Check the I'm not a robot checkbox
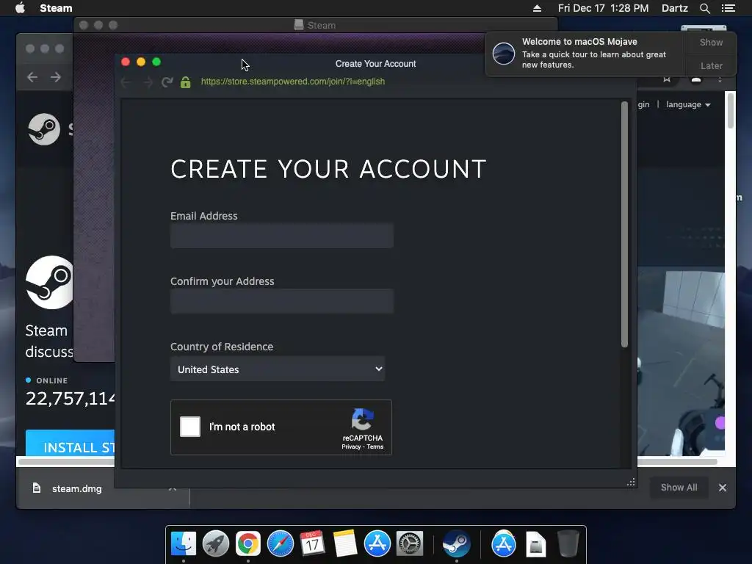 (190, 427)
